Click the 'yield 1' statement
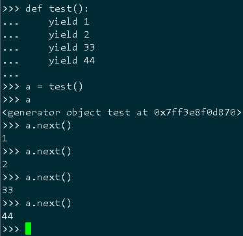 (x=69, y=22)
